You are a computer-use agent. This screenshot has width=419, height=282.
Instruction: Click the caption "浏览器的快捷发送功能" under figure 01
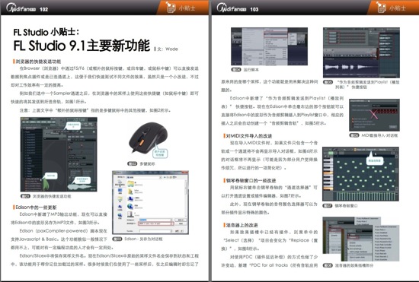52,196
